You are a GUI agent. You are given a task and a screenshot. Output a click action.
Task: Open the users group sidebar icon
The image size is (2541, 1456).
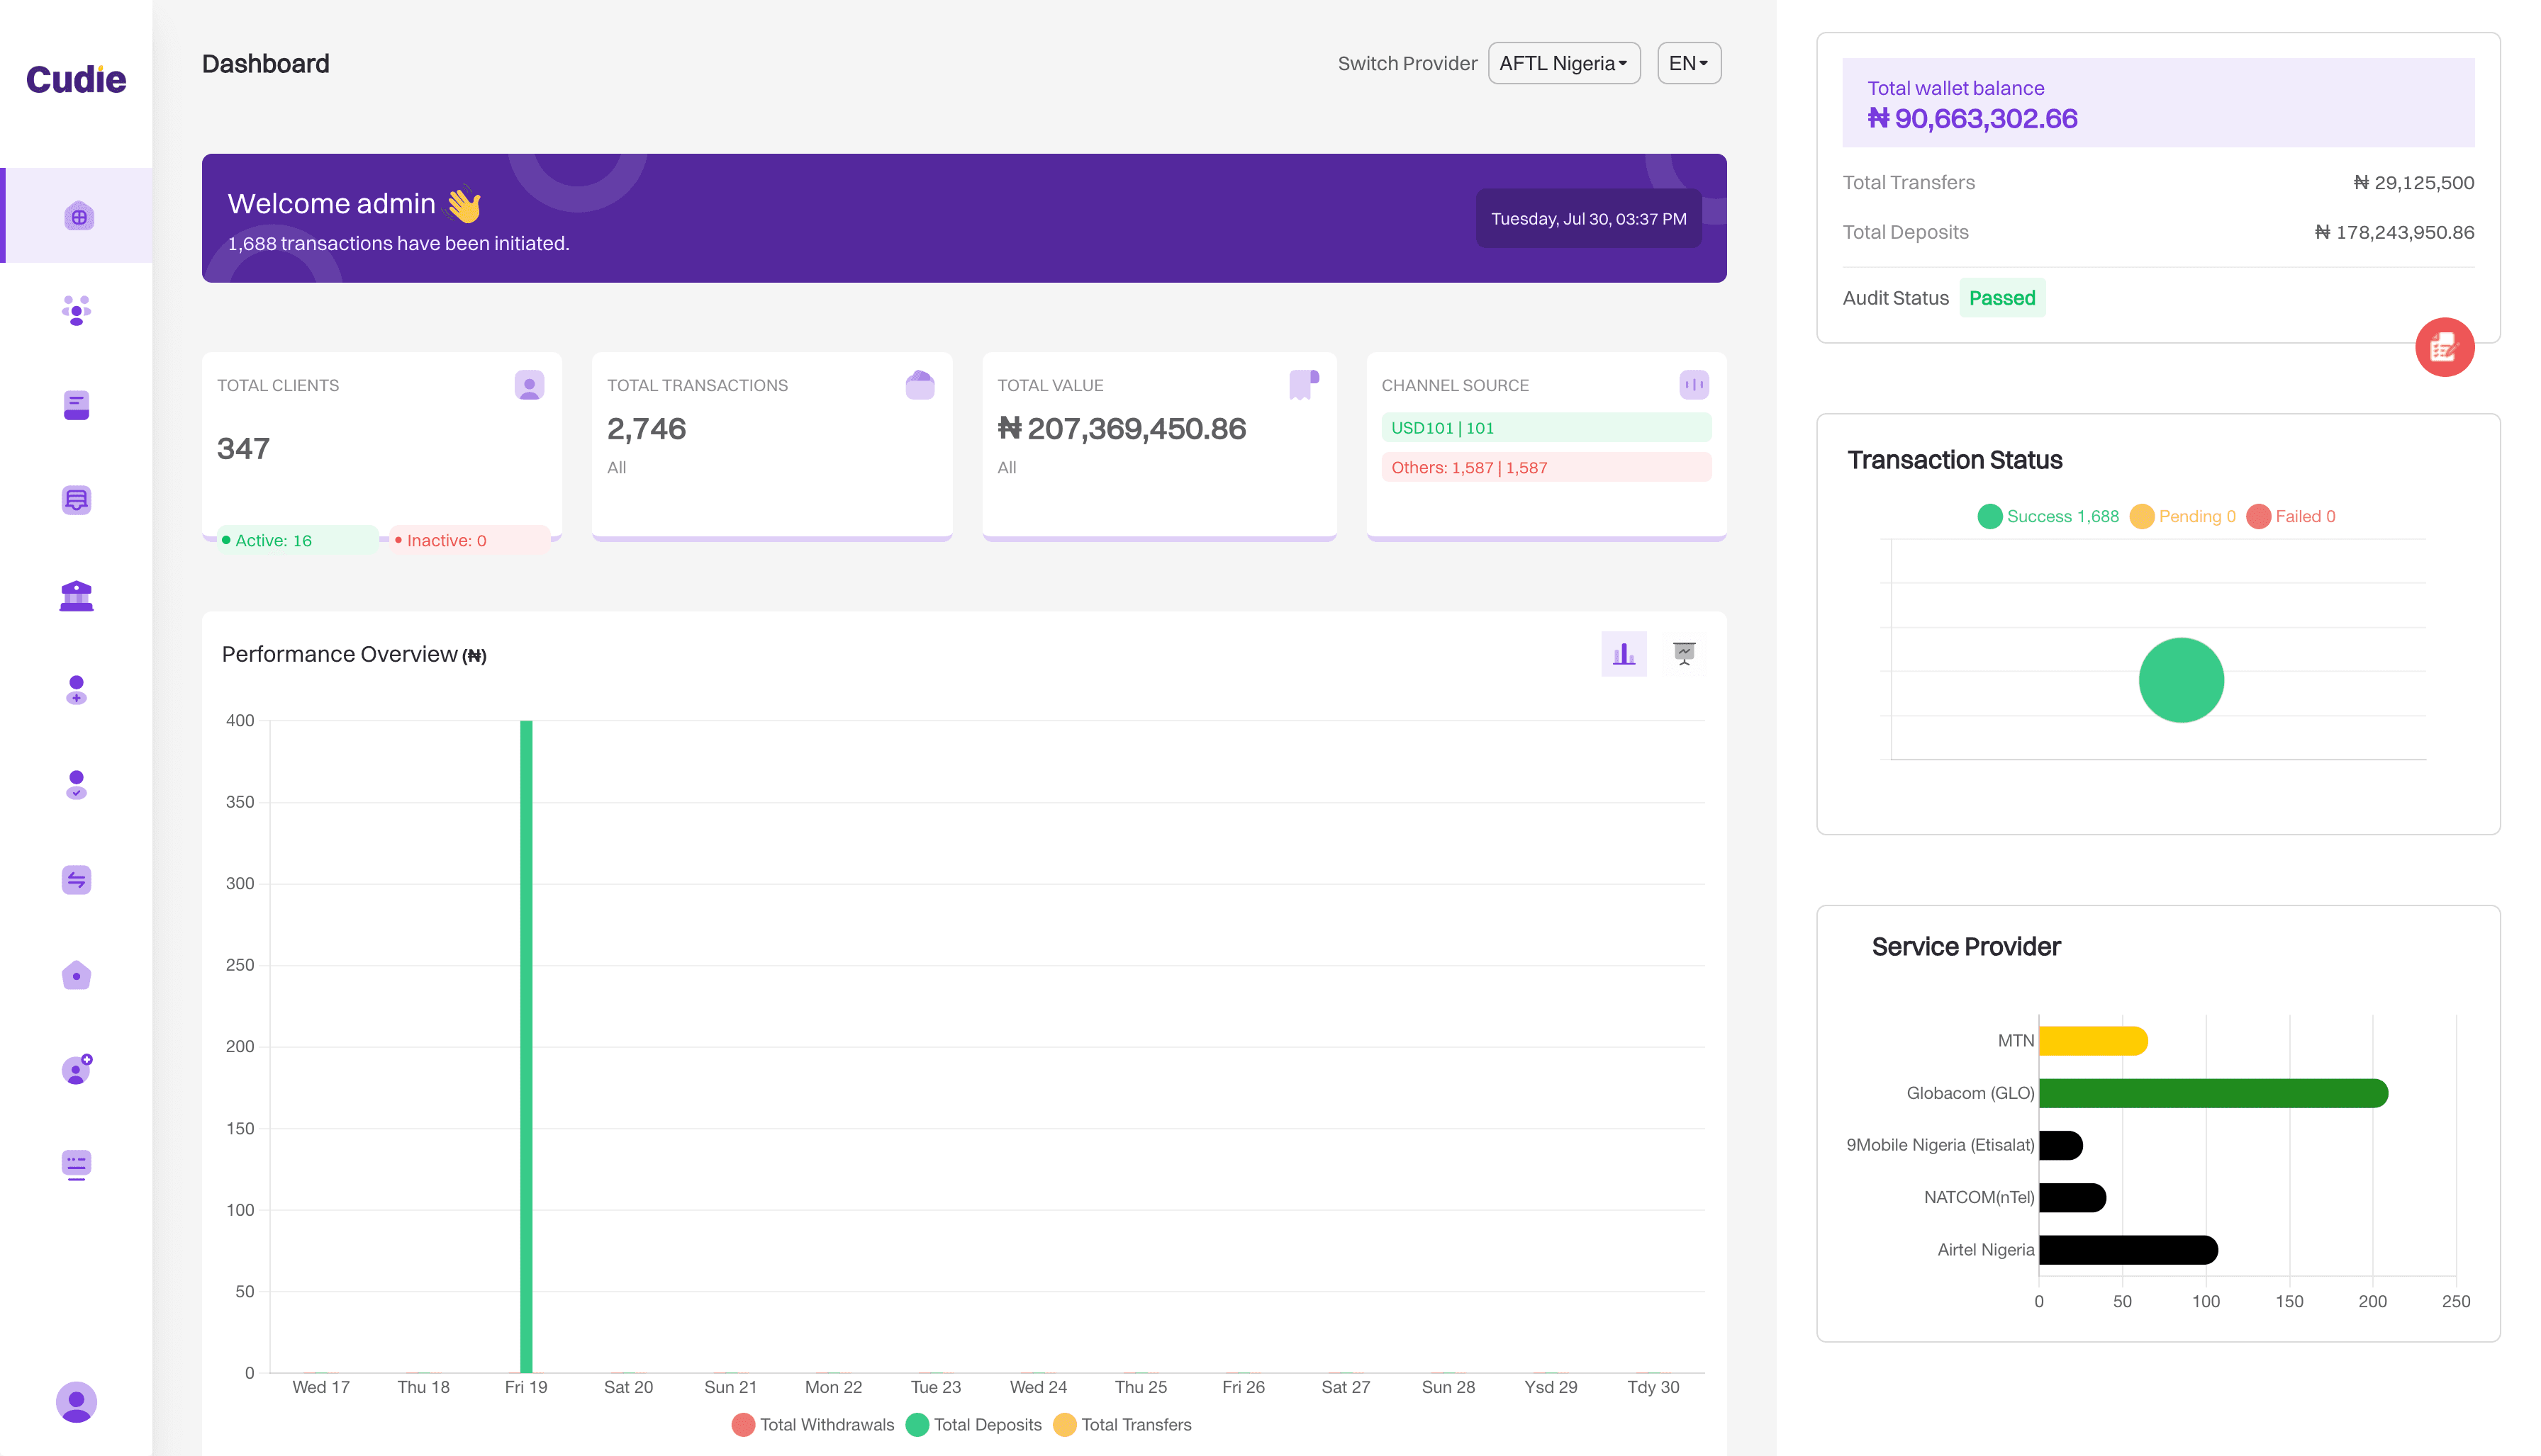76,310
